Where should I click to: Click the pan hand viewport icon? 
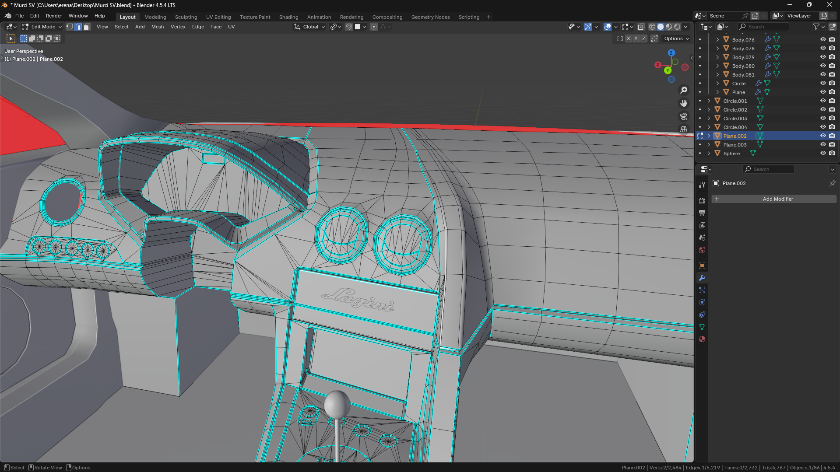click(x=683, y=103)
